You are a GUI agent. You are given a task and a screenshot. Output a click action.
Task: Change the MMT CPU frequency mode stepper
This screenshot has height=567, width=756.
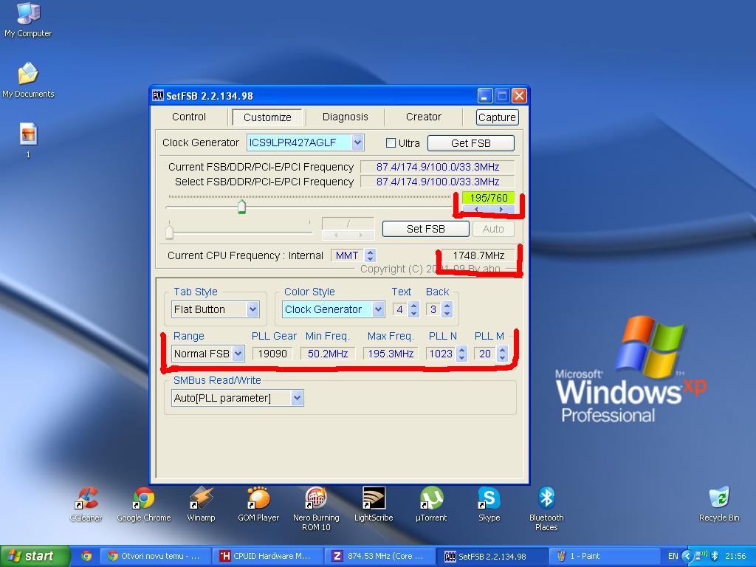pyautogui.click(x=370, y=255)
